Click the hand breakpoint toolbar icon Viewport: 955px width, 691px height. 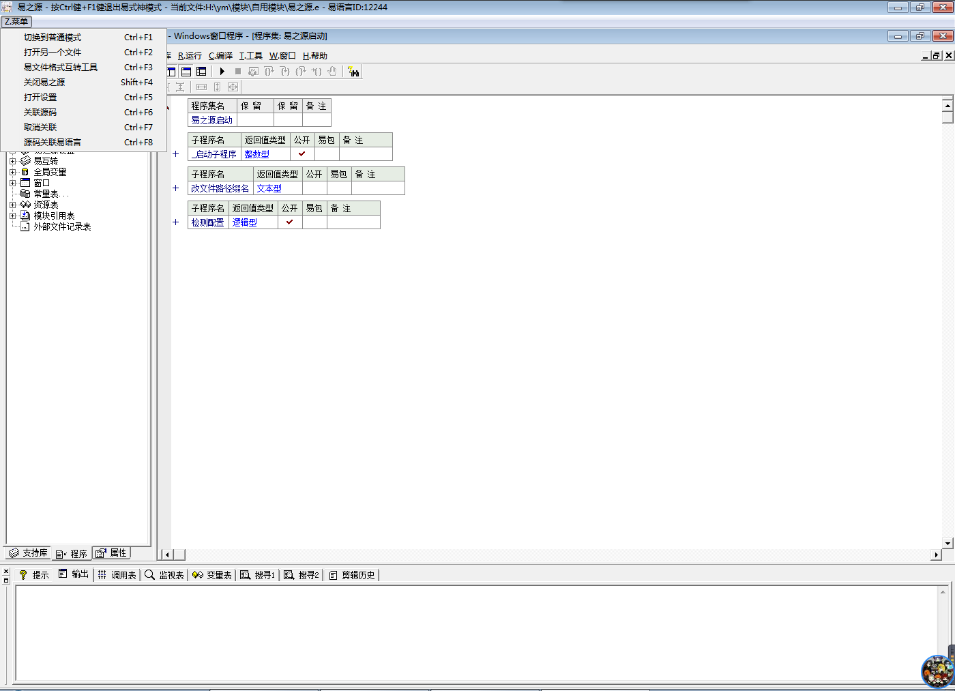[332, 71]
